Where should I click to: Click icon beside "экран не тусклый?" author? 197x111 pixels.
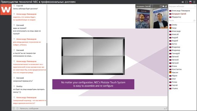pyautogui.click(x=14, y=25)
